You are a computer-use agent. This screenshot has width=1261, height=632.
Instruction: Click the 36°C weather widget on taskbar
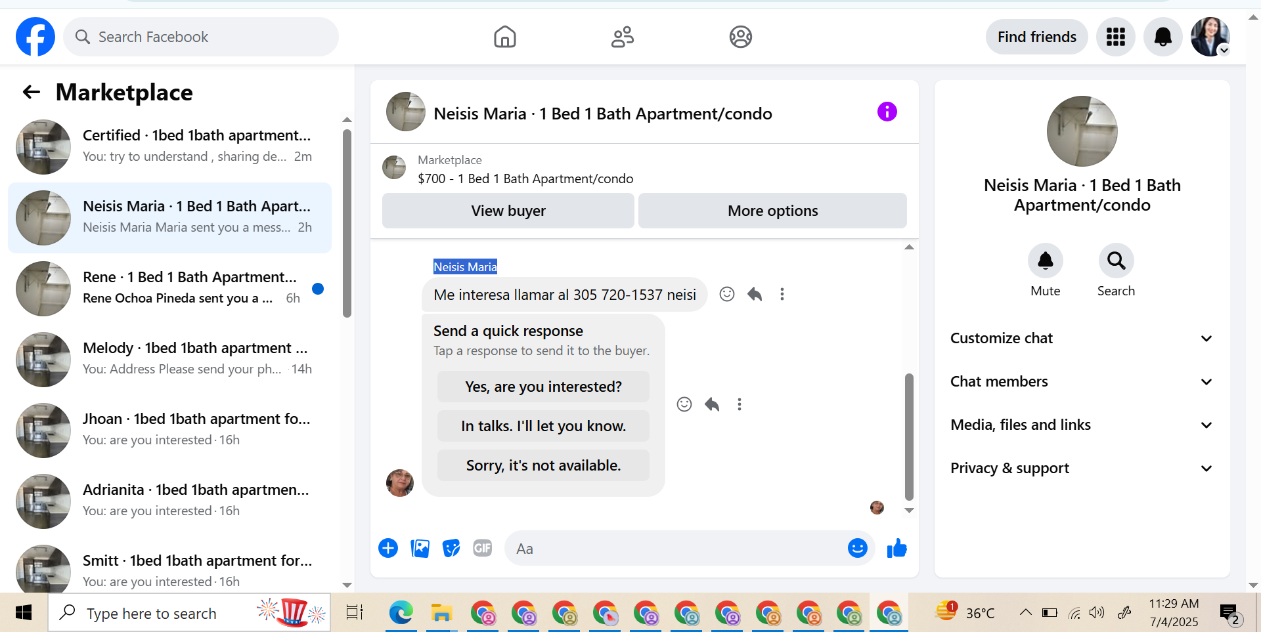point(965,612)
